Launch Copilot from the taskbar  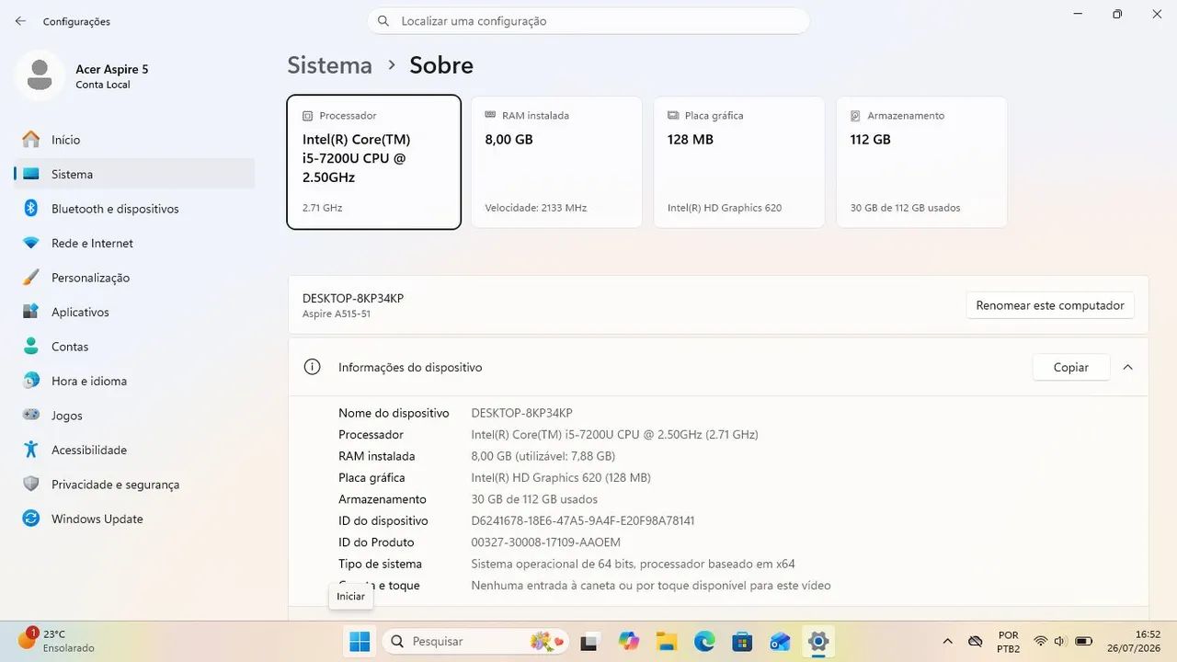coord(629,641)
